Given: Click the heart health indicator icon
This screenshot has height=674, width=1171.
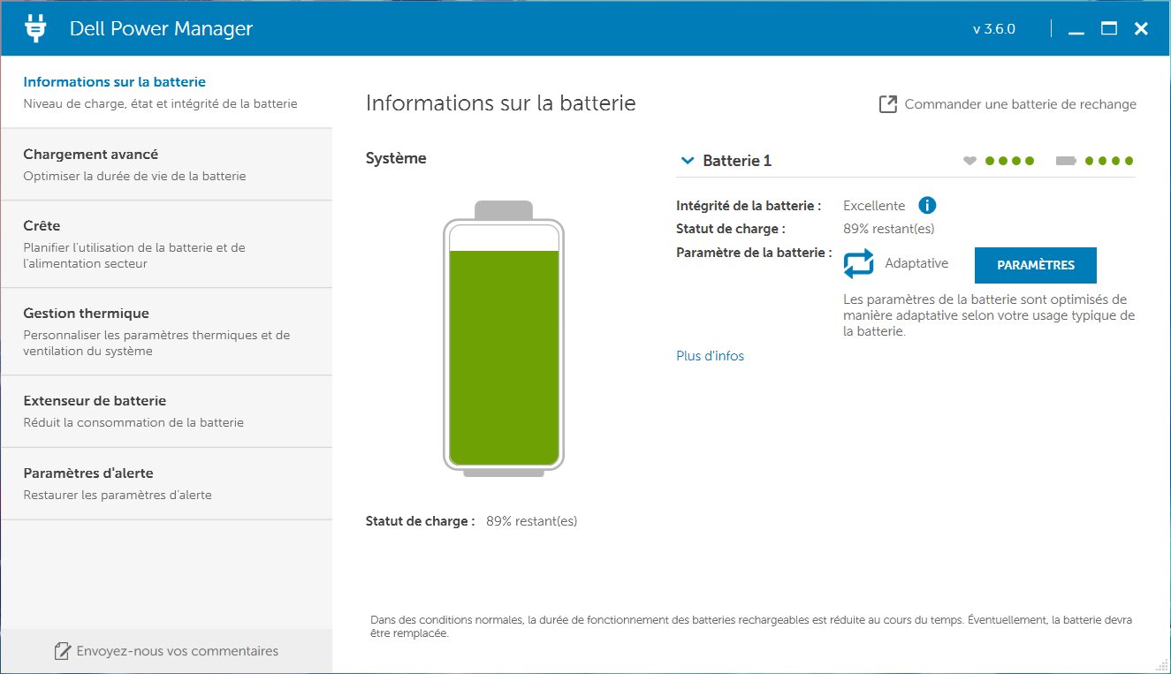Looking at the screenshot, I should click(969, 161).
